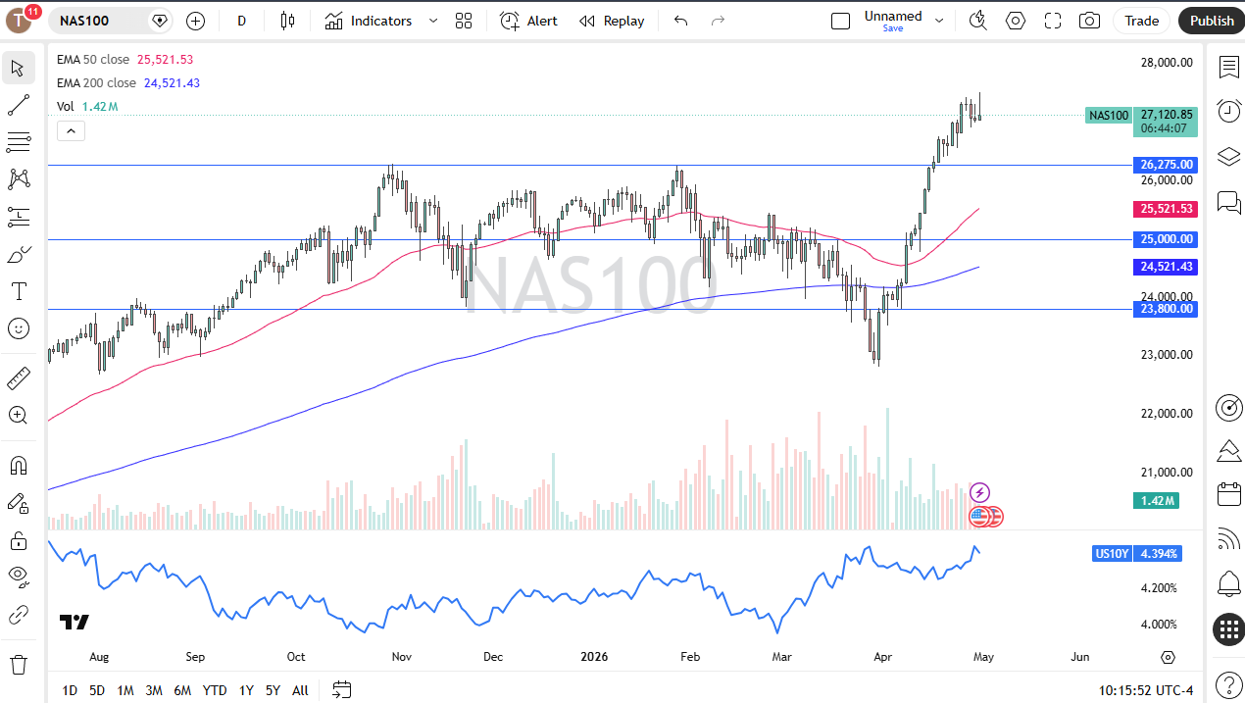Image resolution: width=1245 pixels, height=703 pixels.
Task: Open the calendar panel
Action: click(1228, 494)
